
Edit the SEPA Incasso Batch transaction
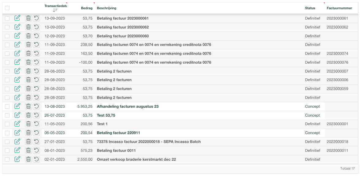point(17,142)
